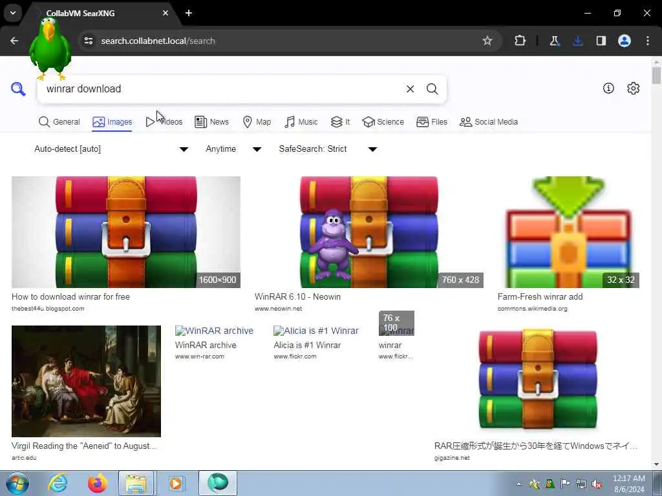Open the 76 x 100 winrar thumbnail
Screen dimensions: 662x496
click(396, 324)
